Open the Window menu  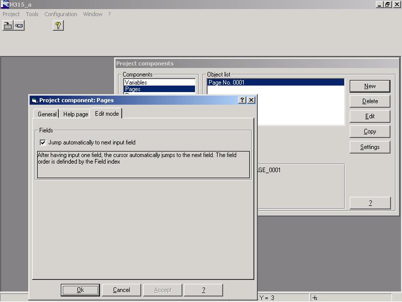click(92, 14)
